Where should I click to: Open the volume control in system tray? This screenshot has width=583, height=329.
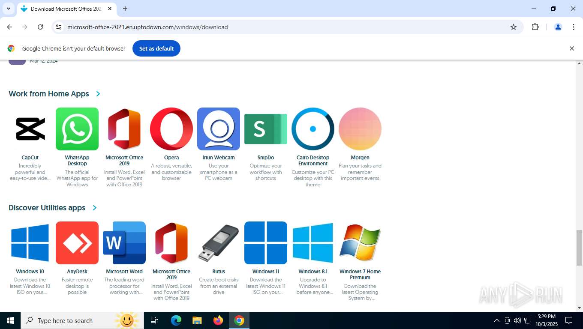[517, 320]
